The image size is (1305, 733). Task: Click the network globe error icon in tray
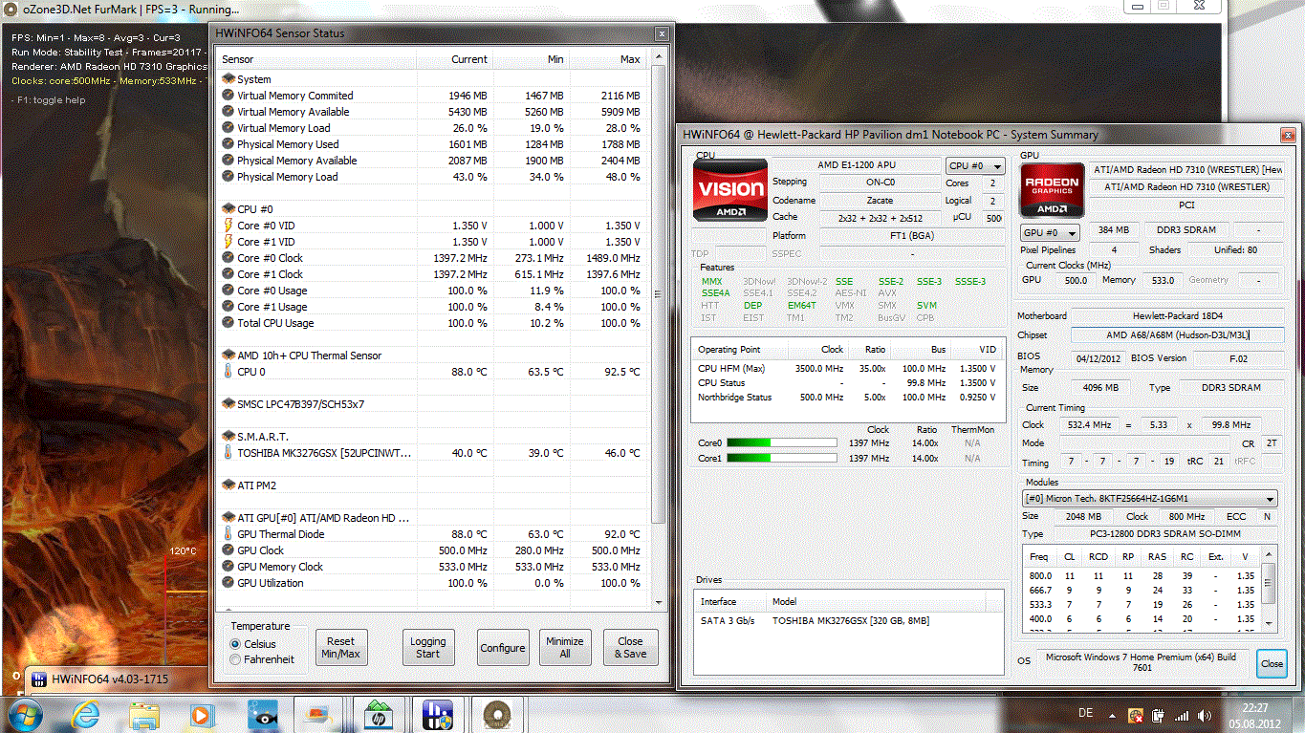[1136, 715]
